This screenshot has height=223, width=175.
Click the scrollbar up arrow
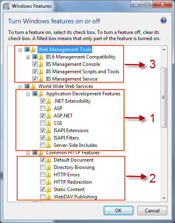click(164, 50)
